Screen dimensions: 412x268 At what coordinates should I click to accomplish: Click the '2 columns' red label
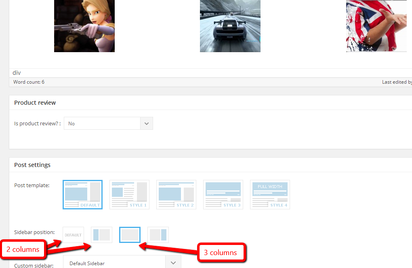23,249
